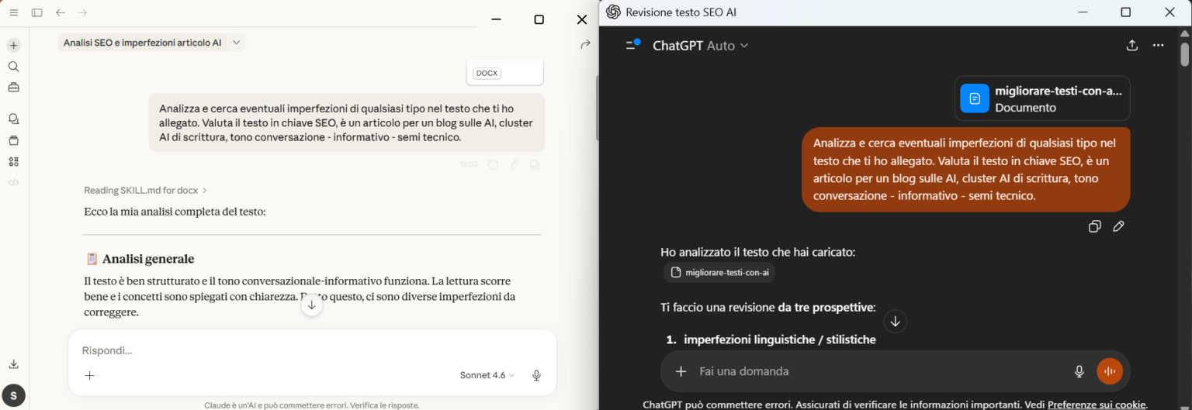The image size is (1192, 410).
Task: Open search in Claude's sidebar
Action: 13,67
